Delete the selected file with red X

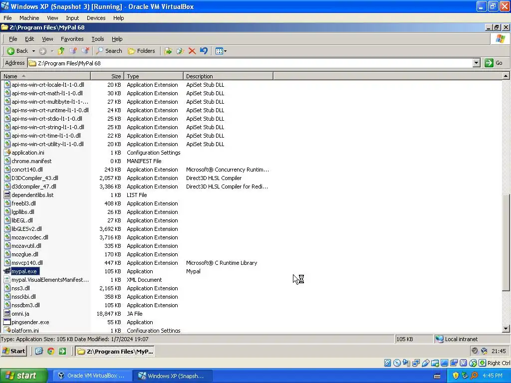(x=192, y=51)
